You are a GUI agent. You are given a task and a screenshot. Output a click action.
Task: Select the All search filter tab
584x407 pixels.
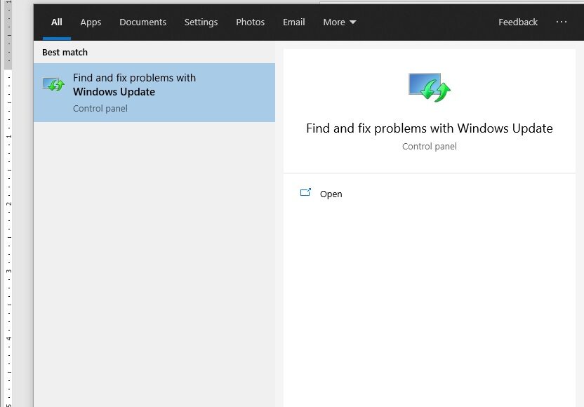57,22
